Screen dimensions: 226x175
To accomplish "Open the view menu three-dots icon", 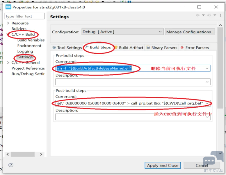I will (220, 15).
